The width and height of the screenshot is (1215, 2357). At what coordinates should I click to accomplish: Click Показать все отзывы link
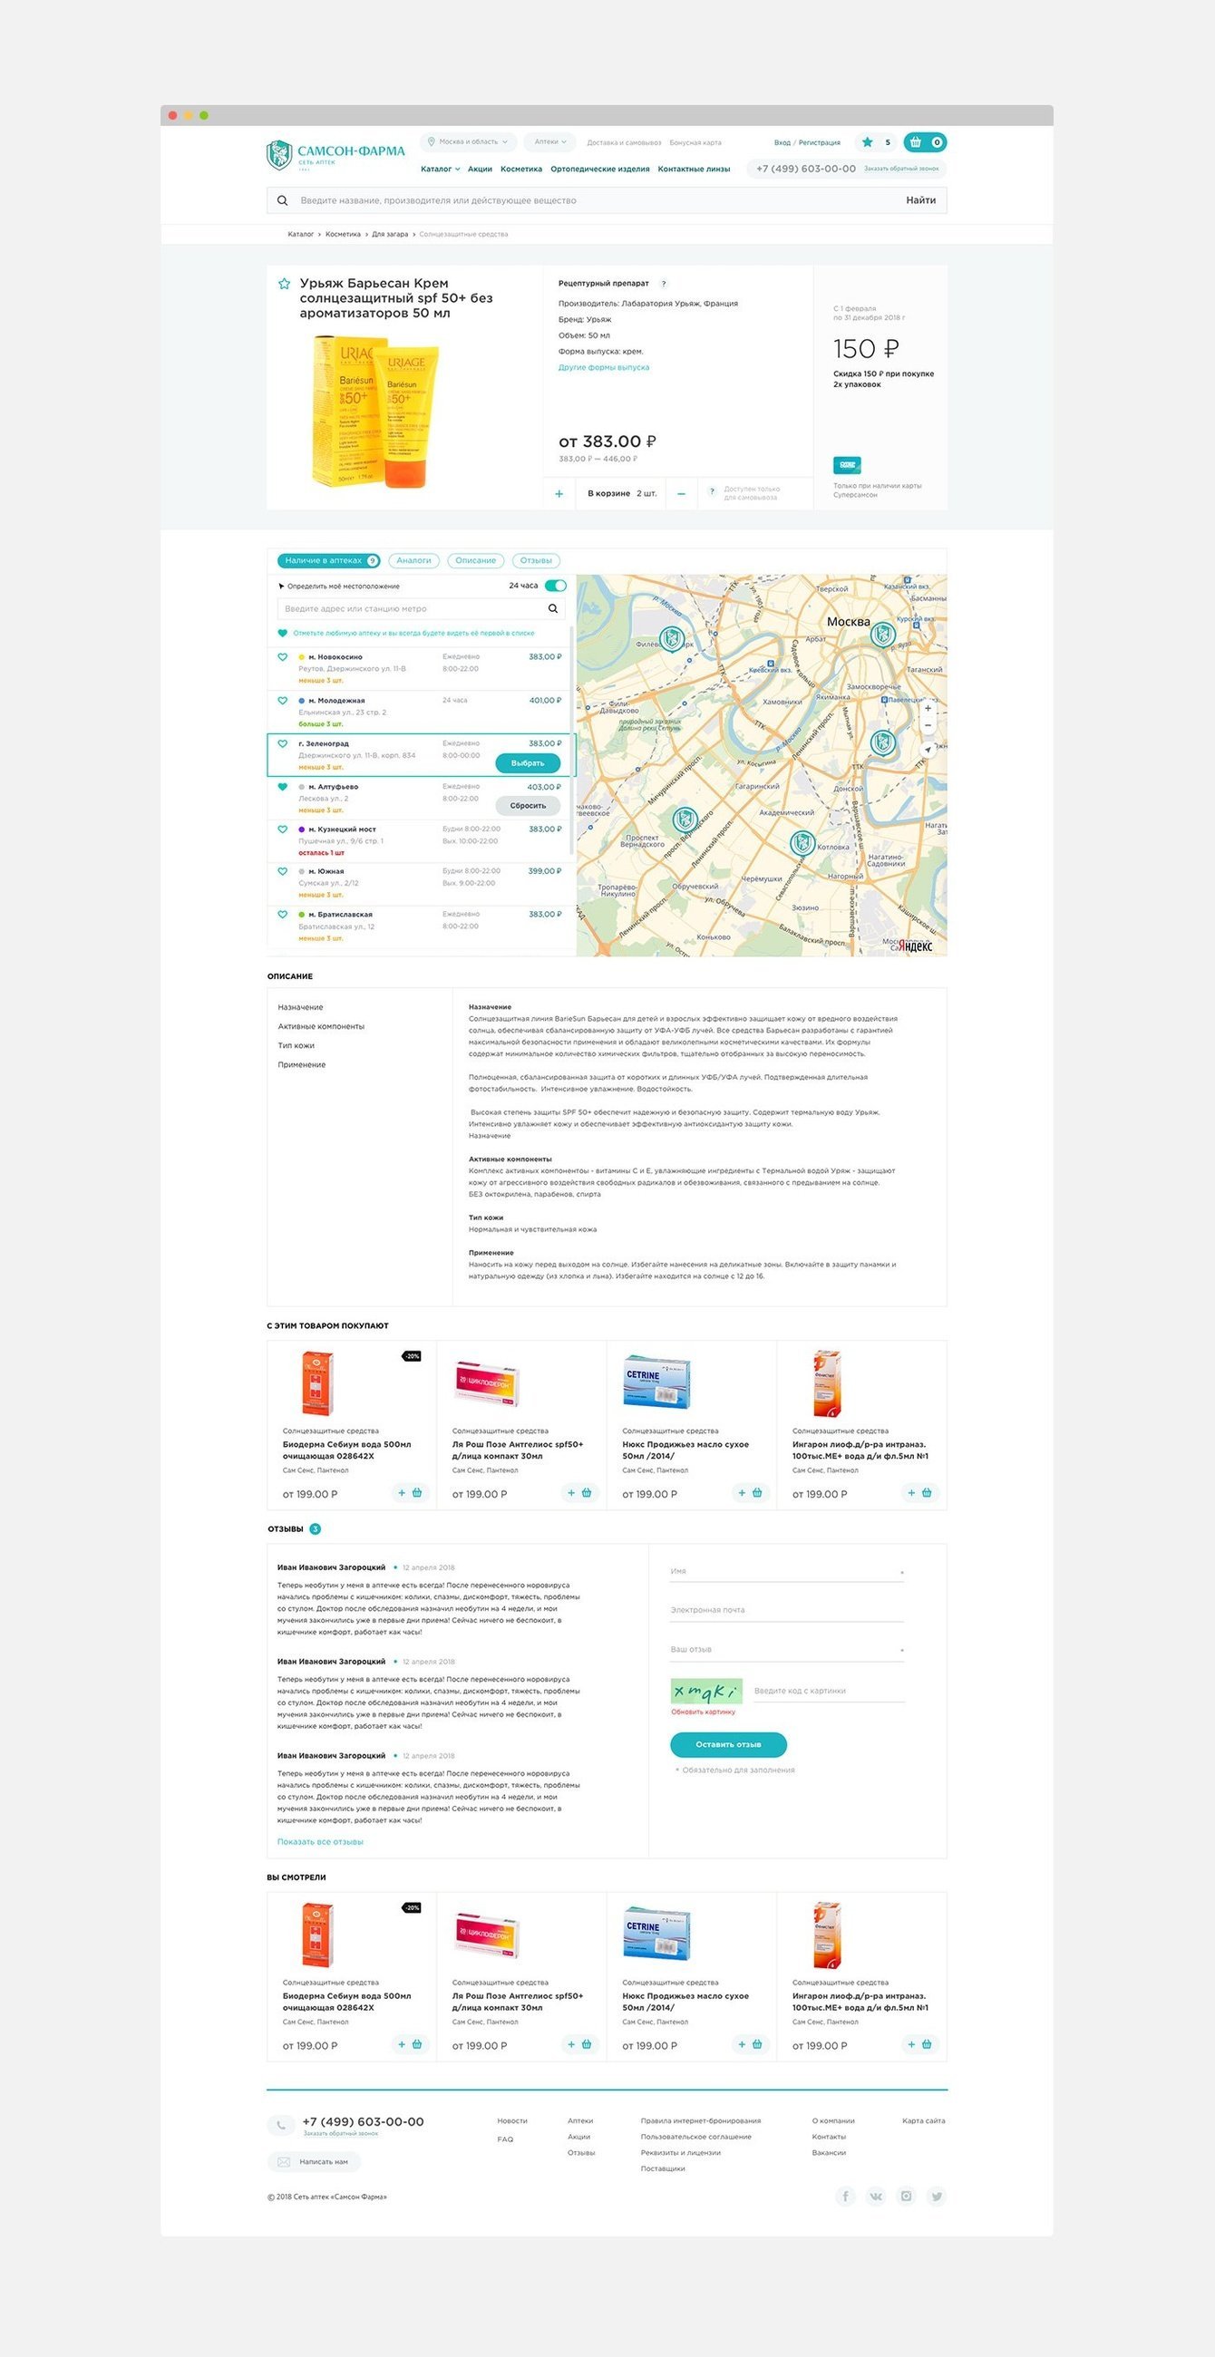pos(320,1842)
